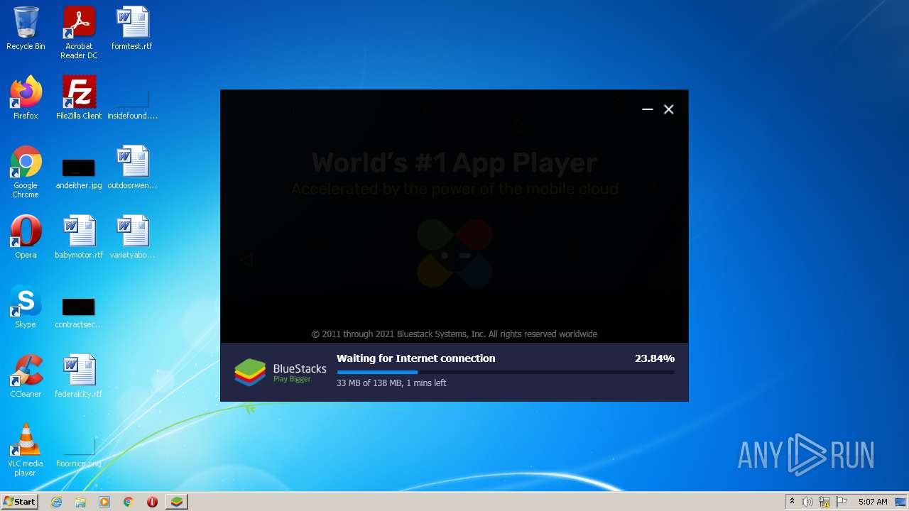The height and width of the screenshot is (511, 909).
Task: Open volume control in system tray
Action: pos(807,502)
